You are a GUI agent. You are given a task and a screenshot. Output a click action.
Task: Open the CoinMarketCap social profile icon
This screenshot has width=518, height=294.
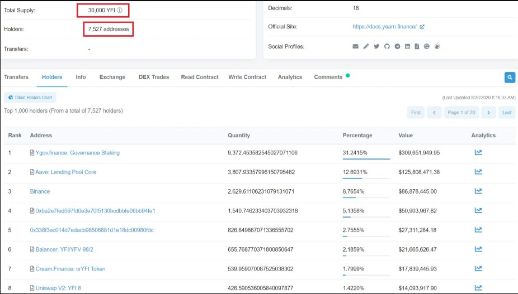(x=427, y=46)
